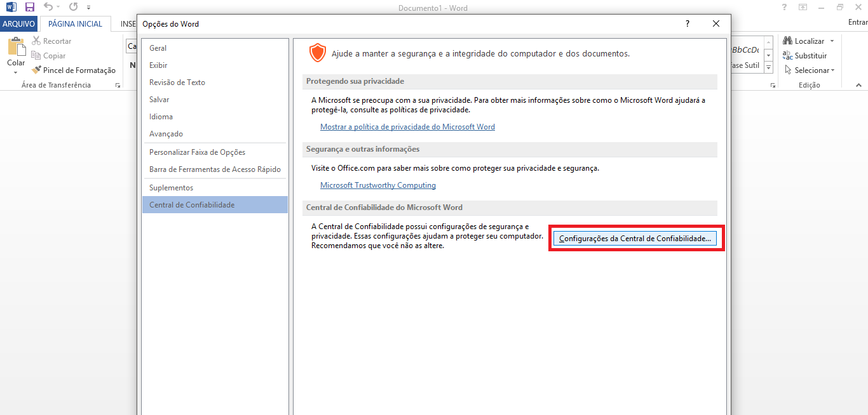Click the Copiar icon
The image size is (868, 415).
point(36,56)
